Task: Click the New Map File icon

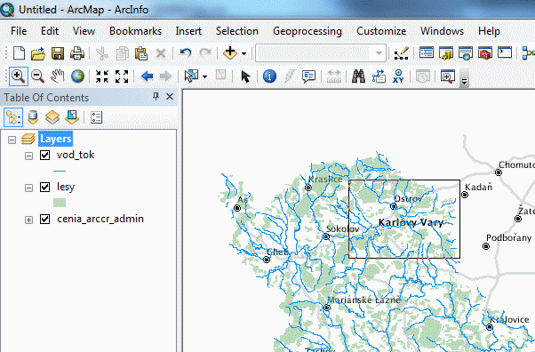Action: coord(19,53)
